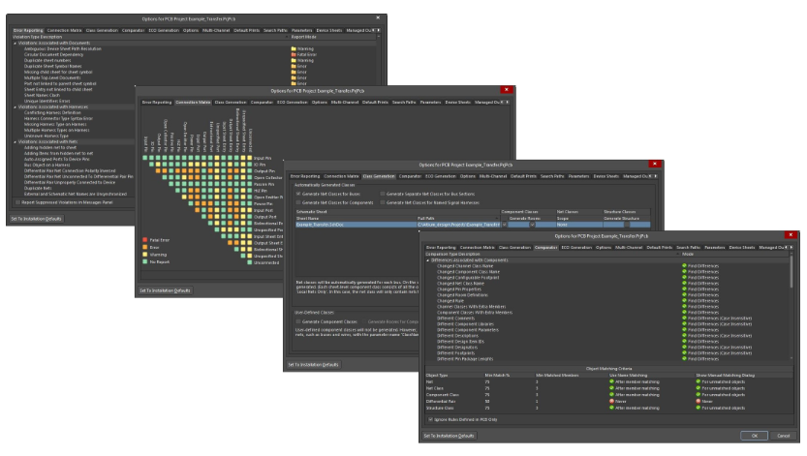Viewport: 807px width, 456px height.
Task: Click green icon for Changed Pin Properties
Action: [685, 289]
